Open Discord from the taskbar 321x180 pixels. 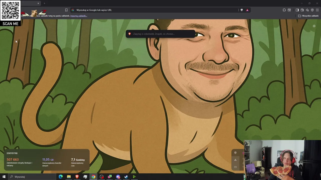118,177
